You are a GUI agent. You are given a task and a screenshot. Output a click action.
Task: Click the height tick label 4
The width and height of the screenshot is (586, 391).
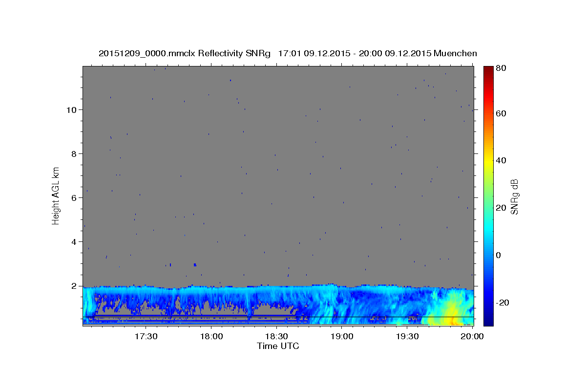[x=74, y=242]
